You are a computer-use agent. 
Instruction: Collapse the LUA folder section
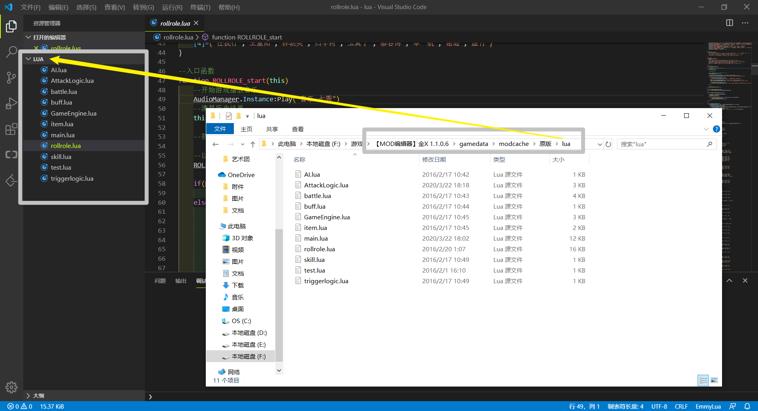click(28, 59)
